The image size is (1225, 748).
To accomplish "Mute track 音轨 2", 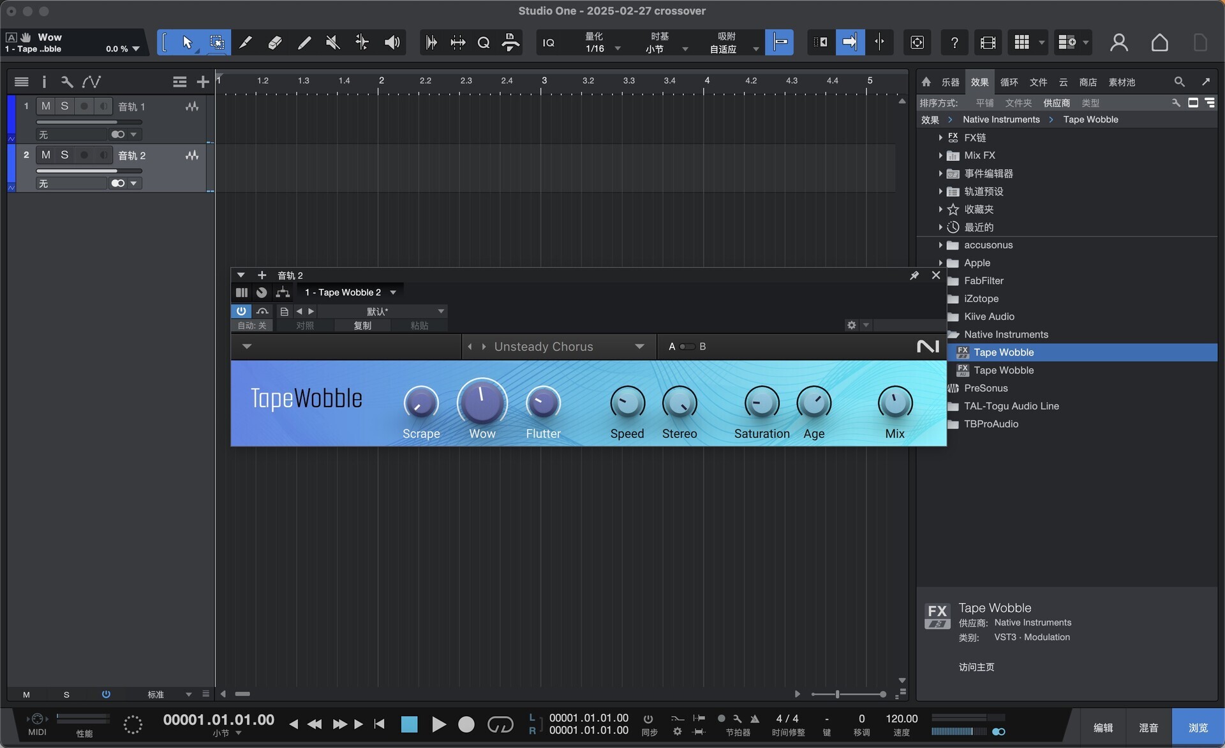I will tap(46, 154).
